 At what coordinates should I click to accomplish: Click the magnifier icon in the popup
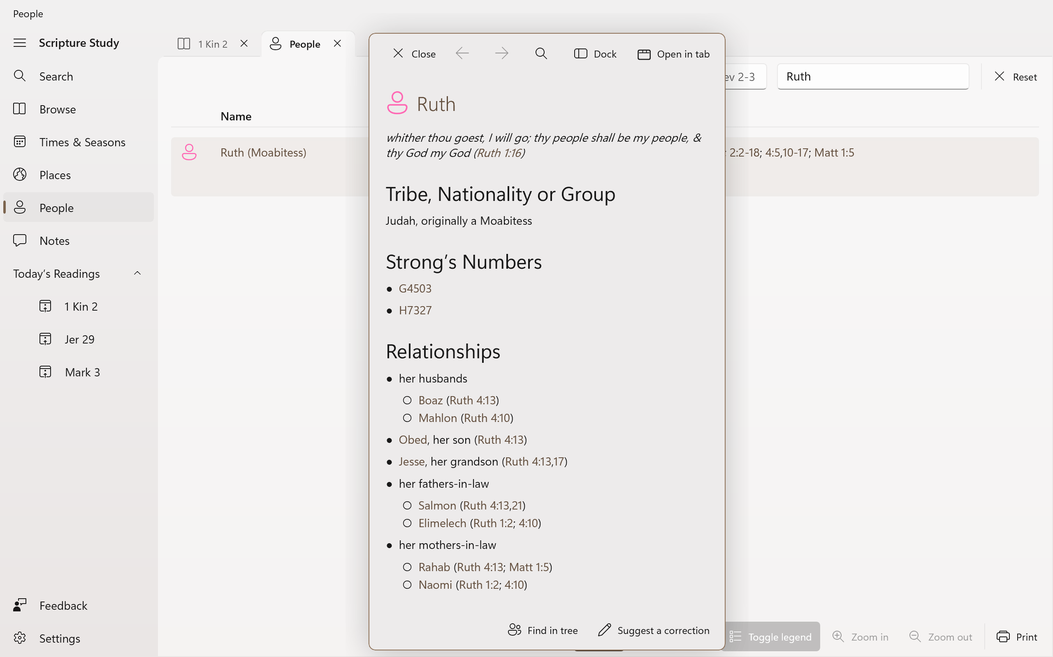(x=541, y=53)
